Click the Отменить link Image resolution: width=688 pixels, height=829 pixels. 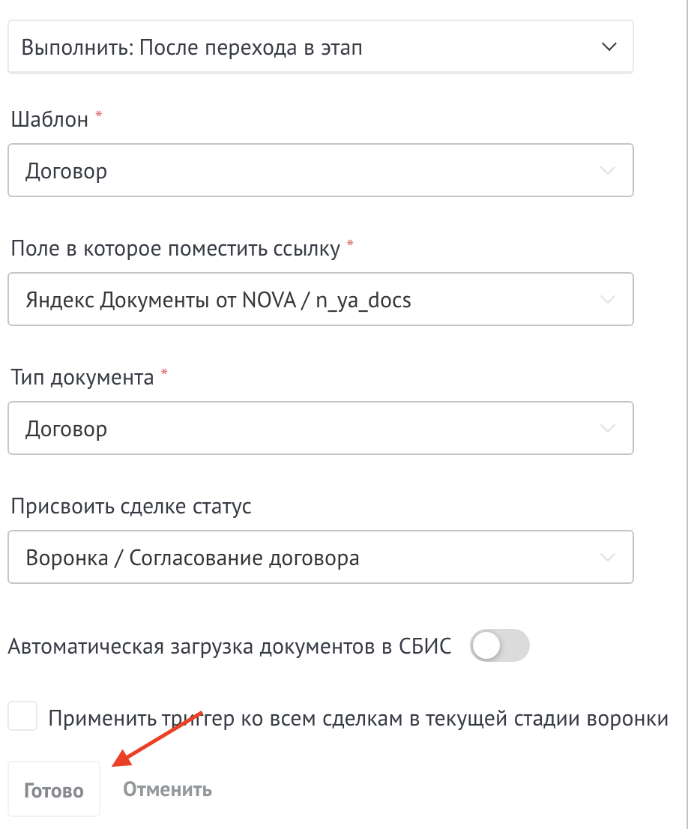coord(168,789)
